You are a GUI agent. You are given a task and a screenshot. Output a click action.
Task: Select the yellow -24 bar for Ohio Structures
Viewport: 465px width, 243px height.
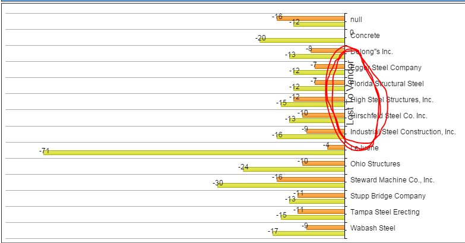[294, 169]
